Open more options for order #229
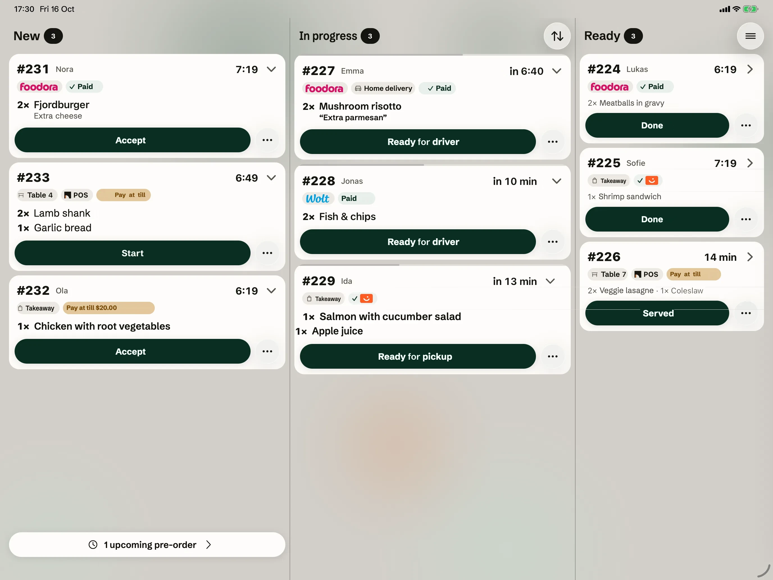Image resolution: width=773 pixels, height=580 pixels. 553,356
